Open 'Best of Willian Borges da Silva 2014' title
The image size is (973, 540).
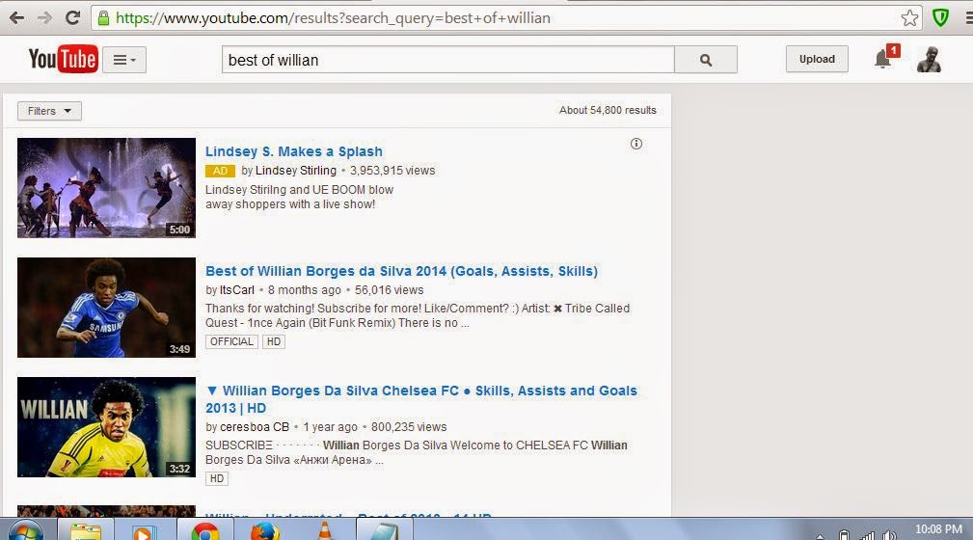pyautogui.click(x=401, y=271)
